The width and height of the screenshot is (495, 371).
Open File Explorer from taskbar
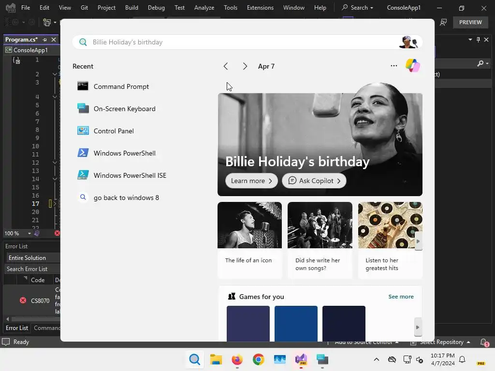[x=216, y=359]
